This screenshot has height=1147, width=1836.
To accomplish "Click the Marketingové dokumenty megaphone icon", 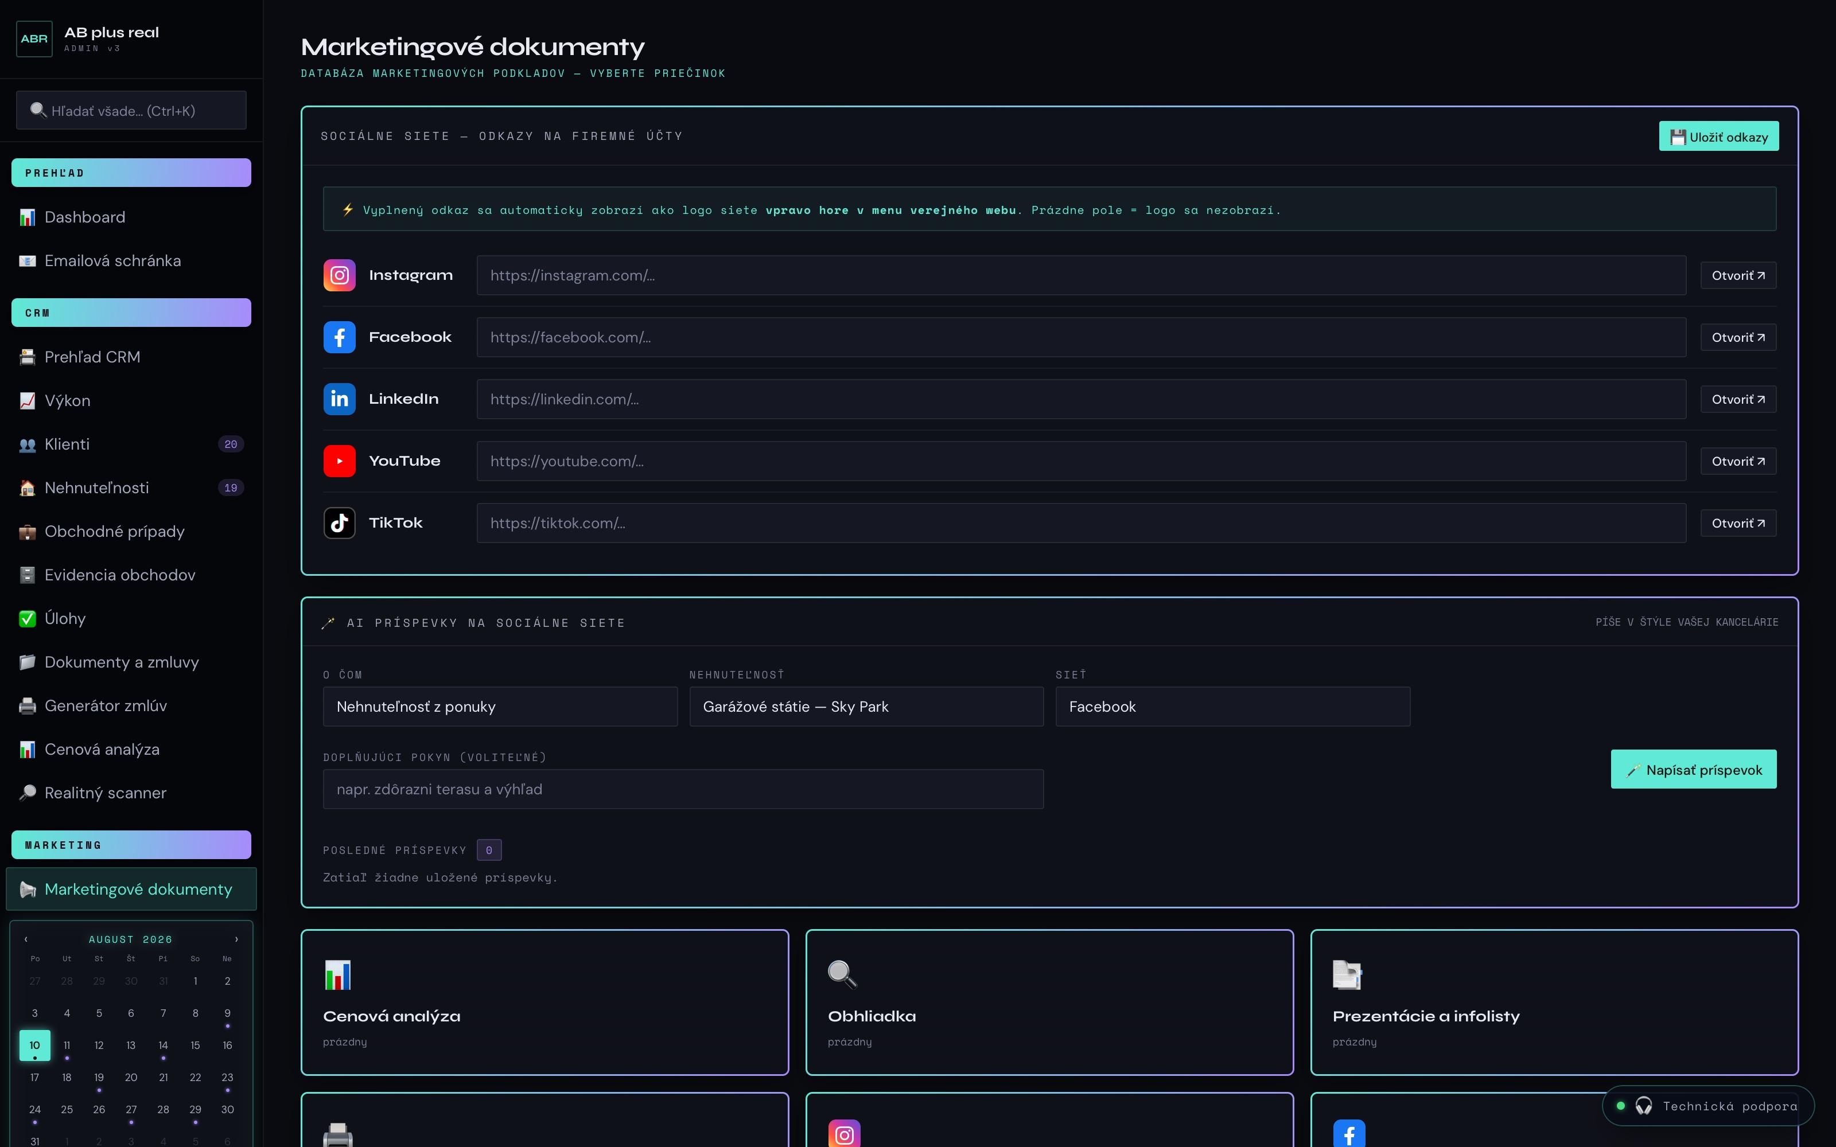I will point(28,889).
